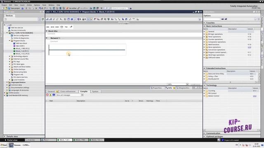Image resolution: width=264 pixels, height=148 pixels.
Task: Insert a normally open contact
Action: (48, 27)
